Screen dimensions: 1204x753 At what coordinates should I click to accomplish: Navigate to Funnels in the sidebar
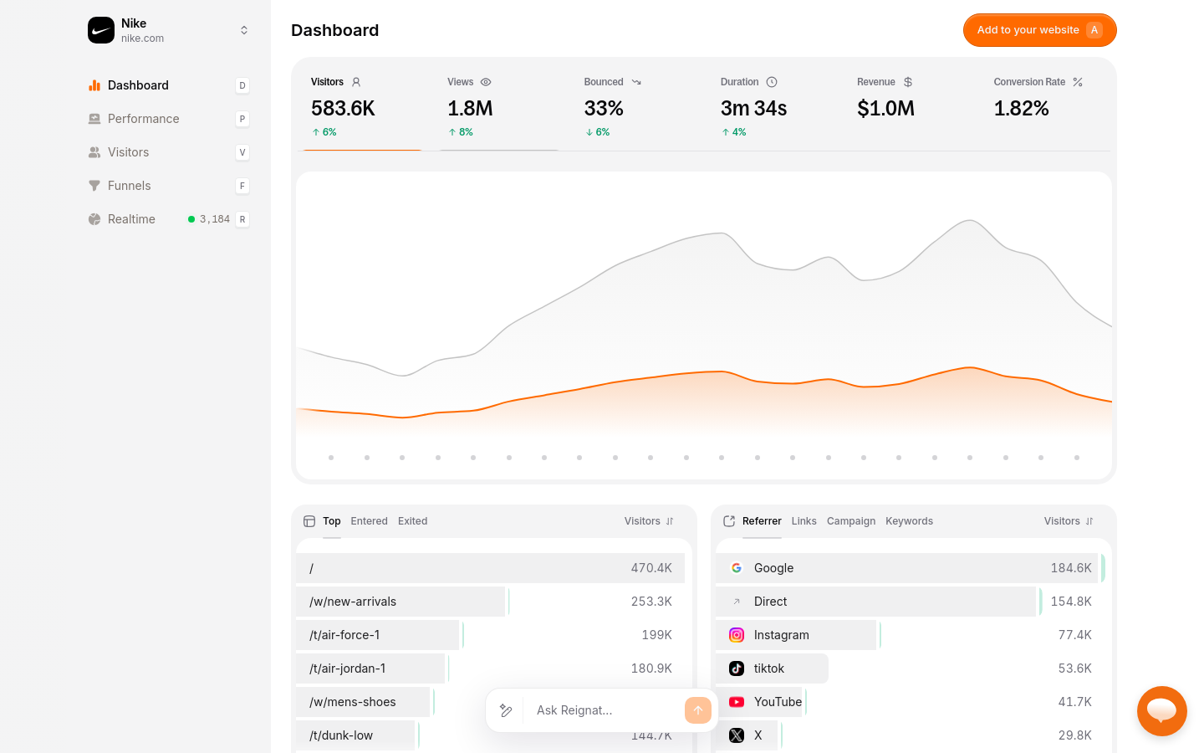(169, 186)
